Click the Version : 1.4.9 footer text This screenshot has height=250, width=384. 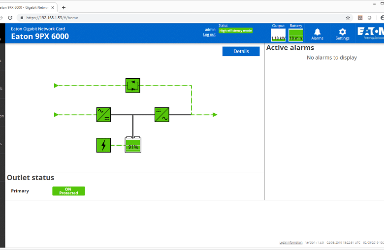pyautogui.click(x=315, y=243)
